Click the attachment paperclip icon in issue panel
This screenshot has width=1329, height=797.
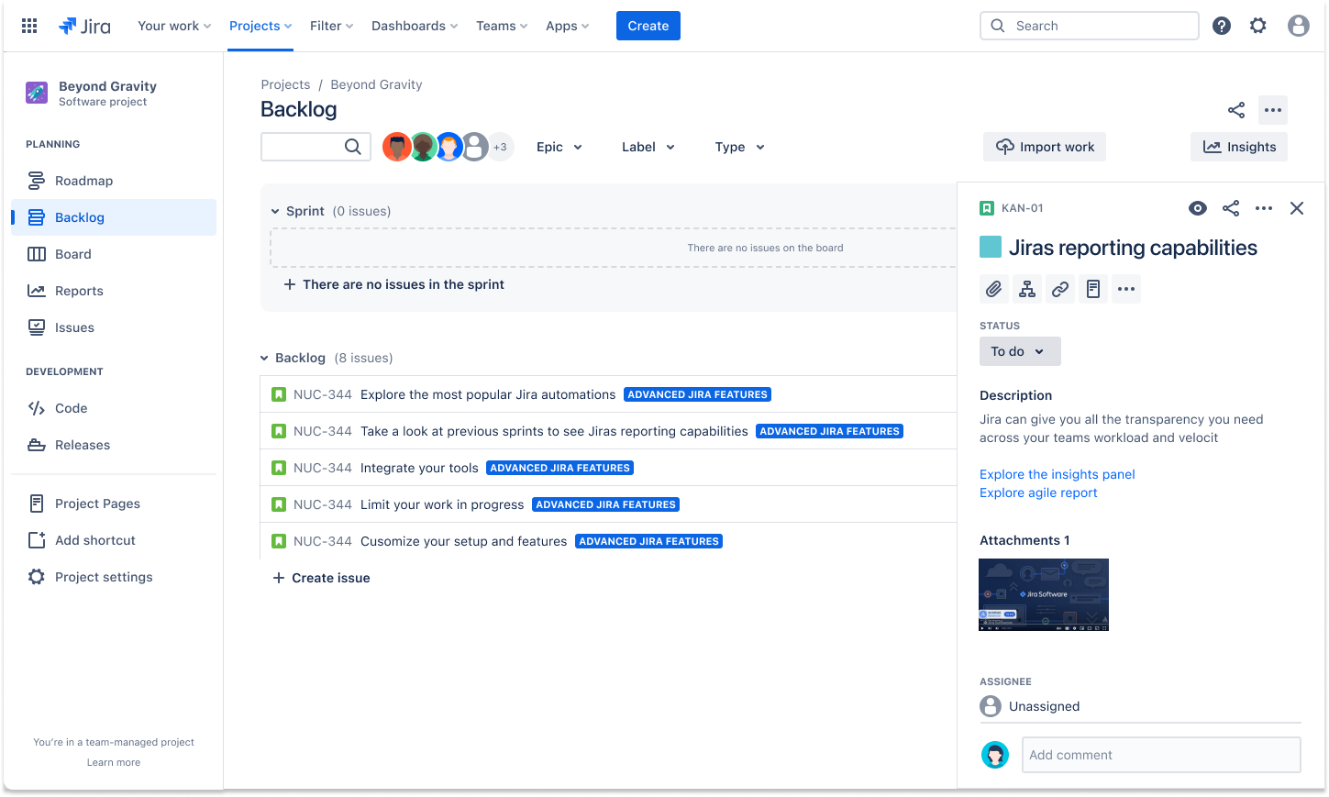[994, 289]
